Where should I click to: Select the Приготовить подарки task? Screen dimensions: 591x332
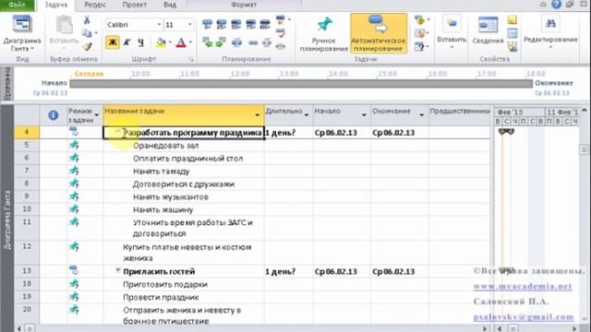point(165,284)
